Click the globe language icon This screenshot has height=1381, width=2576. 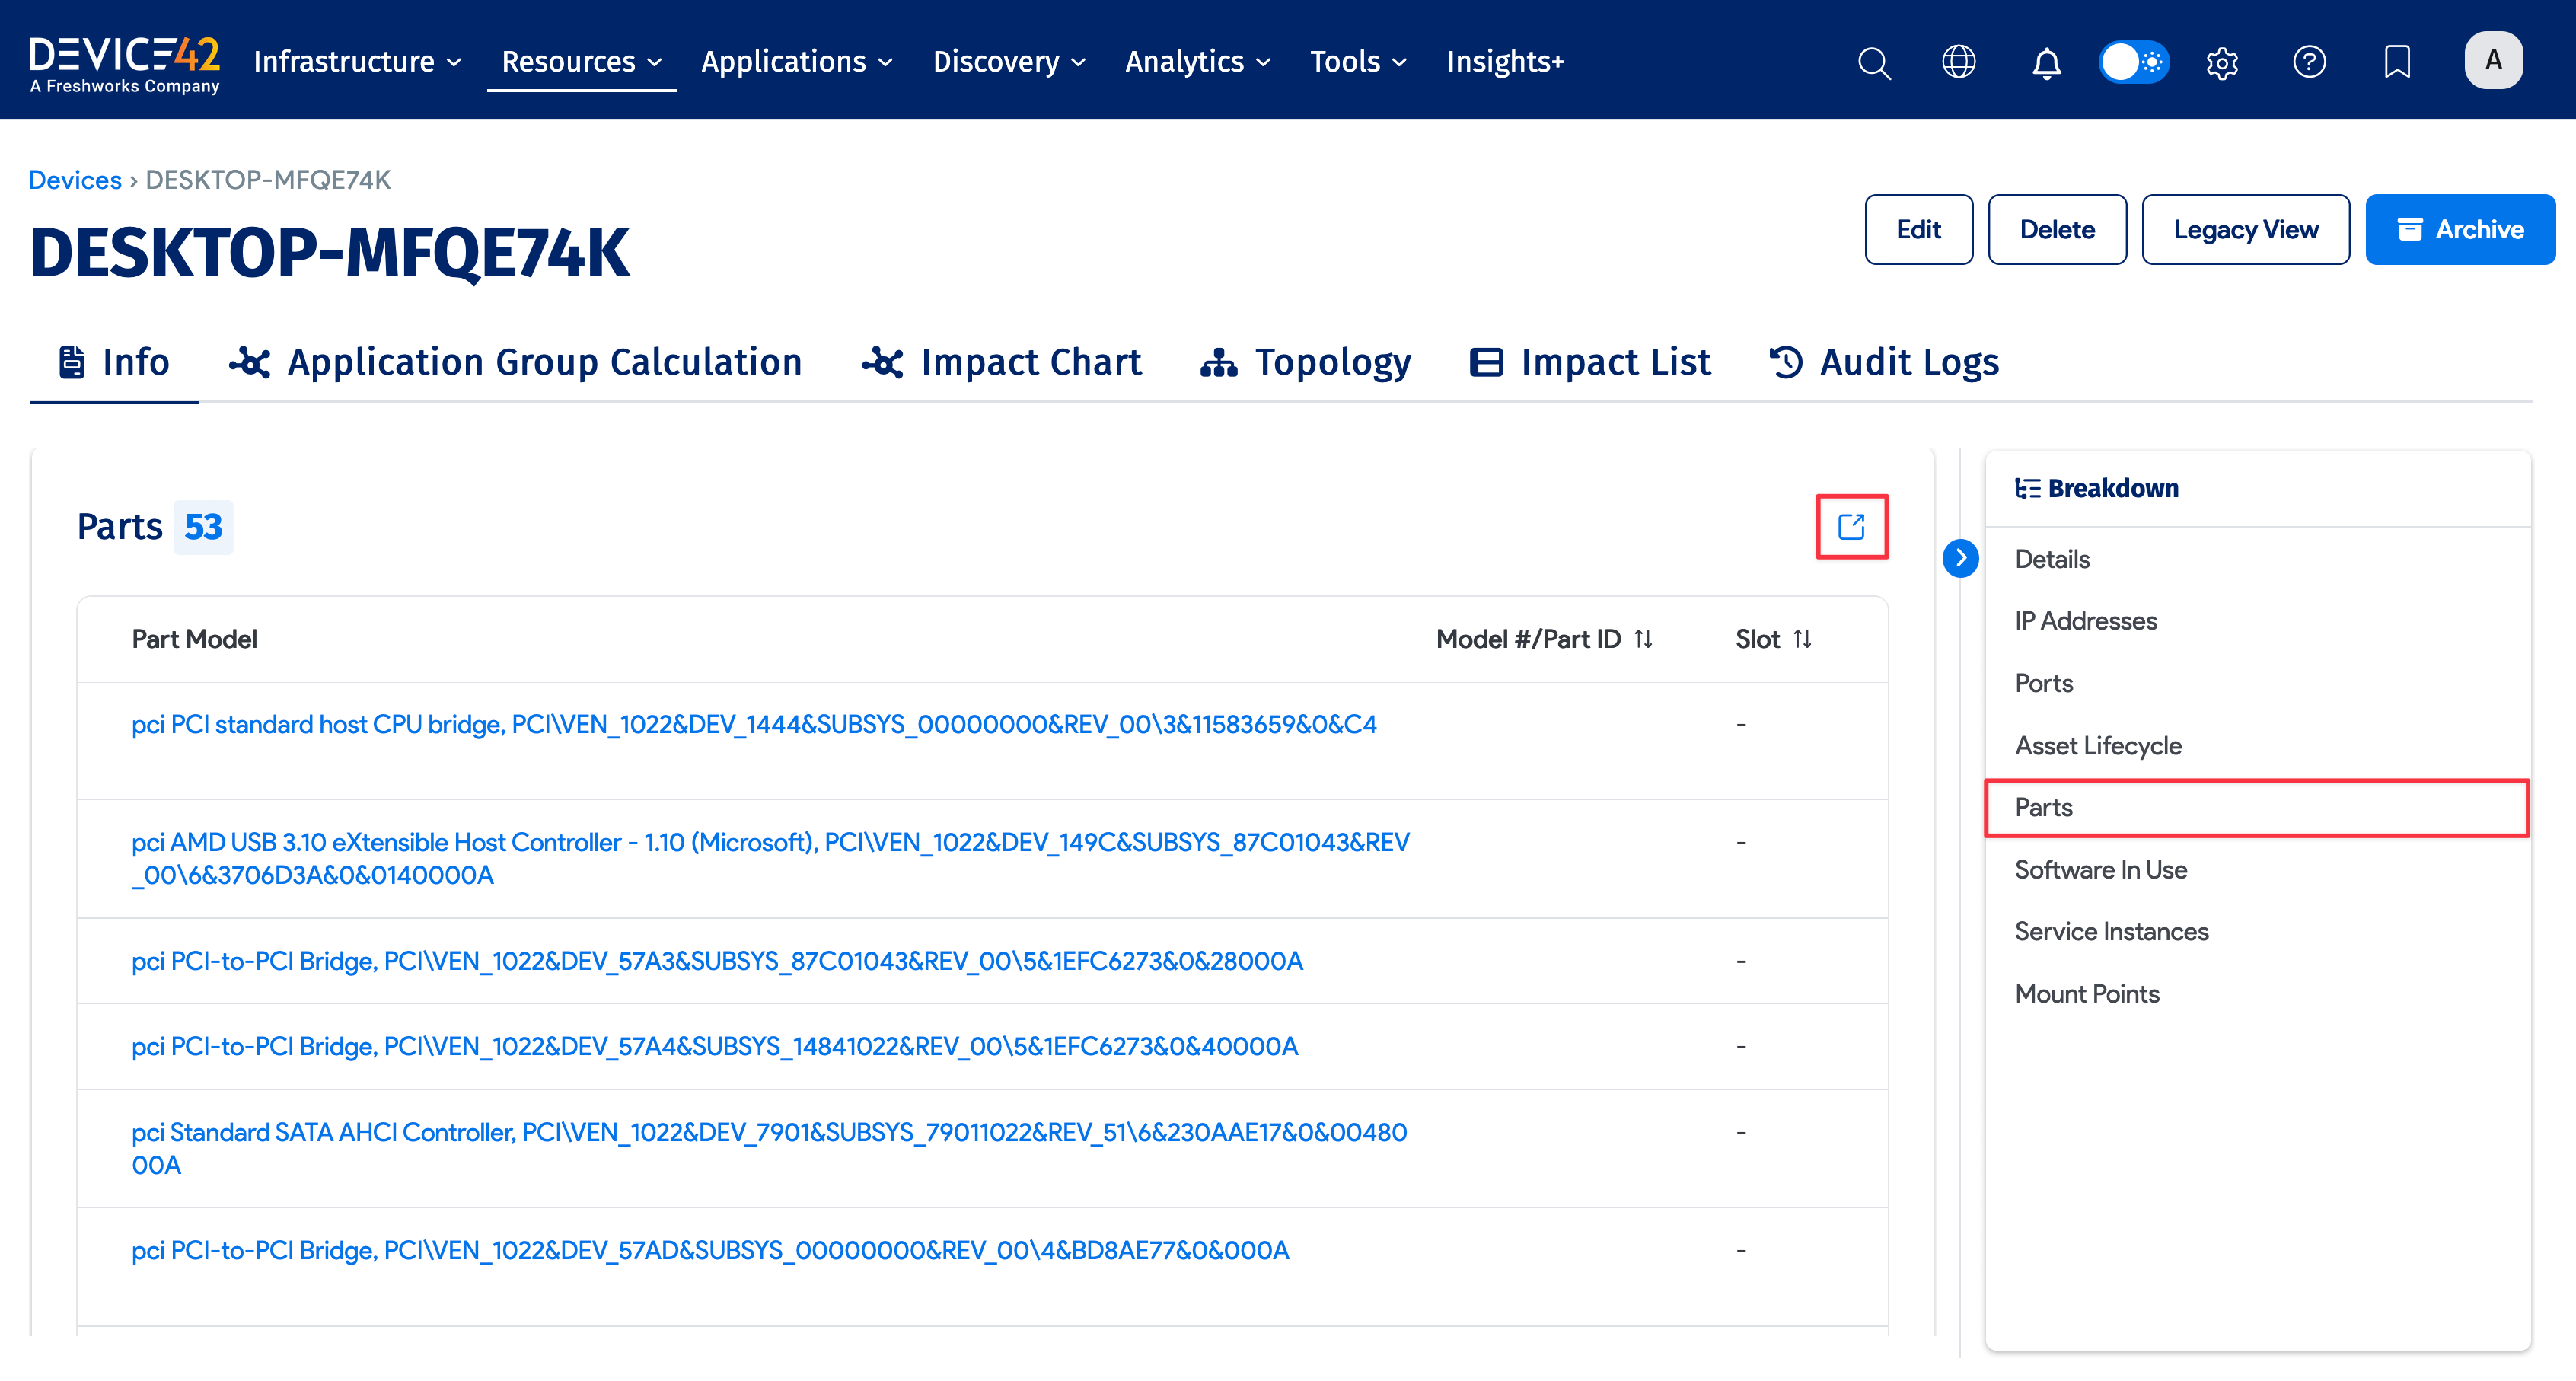click(1958, 62)
